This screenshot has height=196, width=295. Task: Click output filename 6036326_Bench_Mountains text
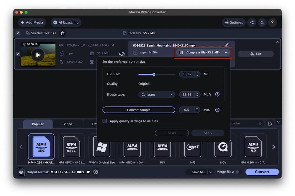(164, 45)
